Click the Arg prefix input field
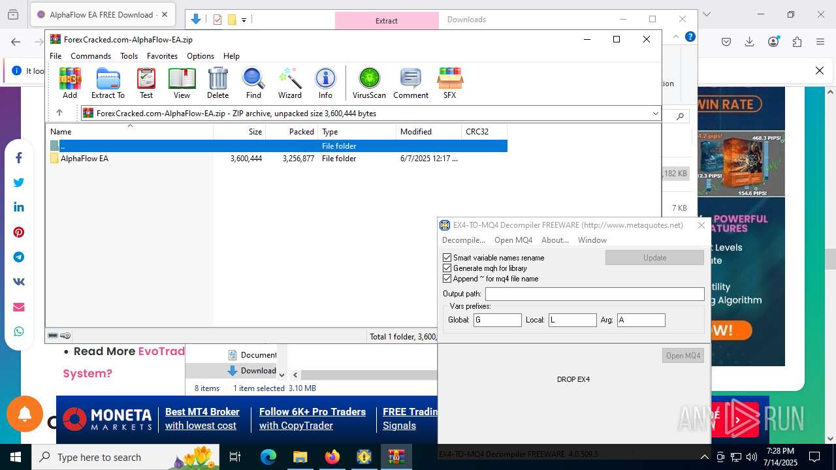 pyautogui.click(x=641, y=320)
